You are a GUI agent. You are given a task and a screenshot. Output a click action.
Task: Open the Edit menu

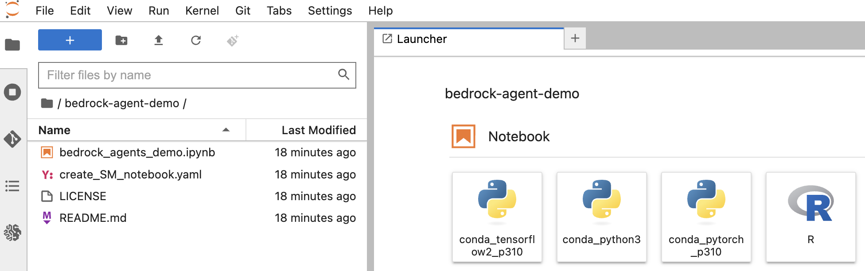tap(80, 11)
